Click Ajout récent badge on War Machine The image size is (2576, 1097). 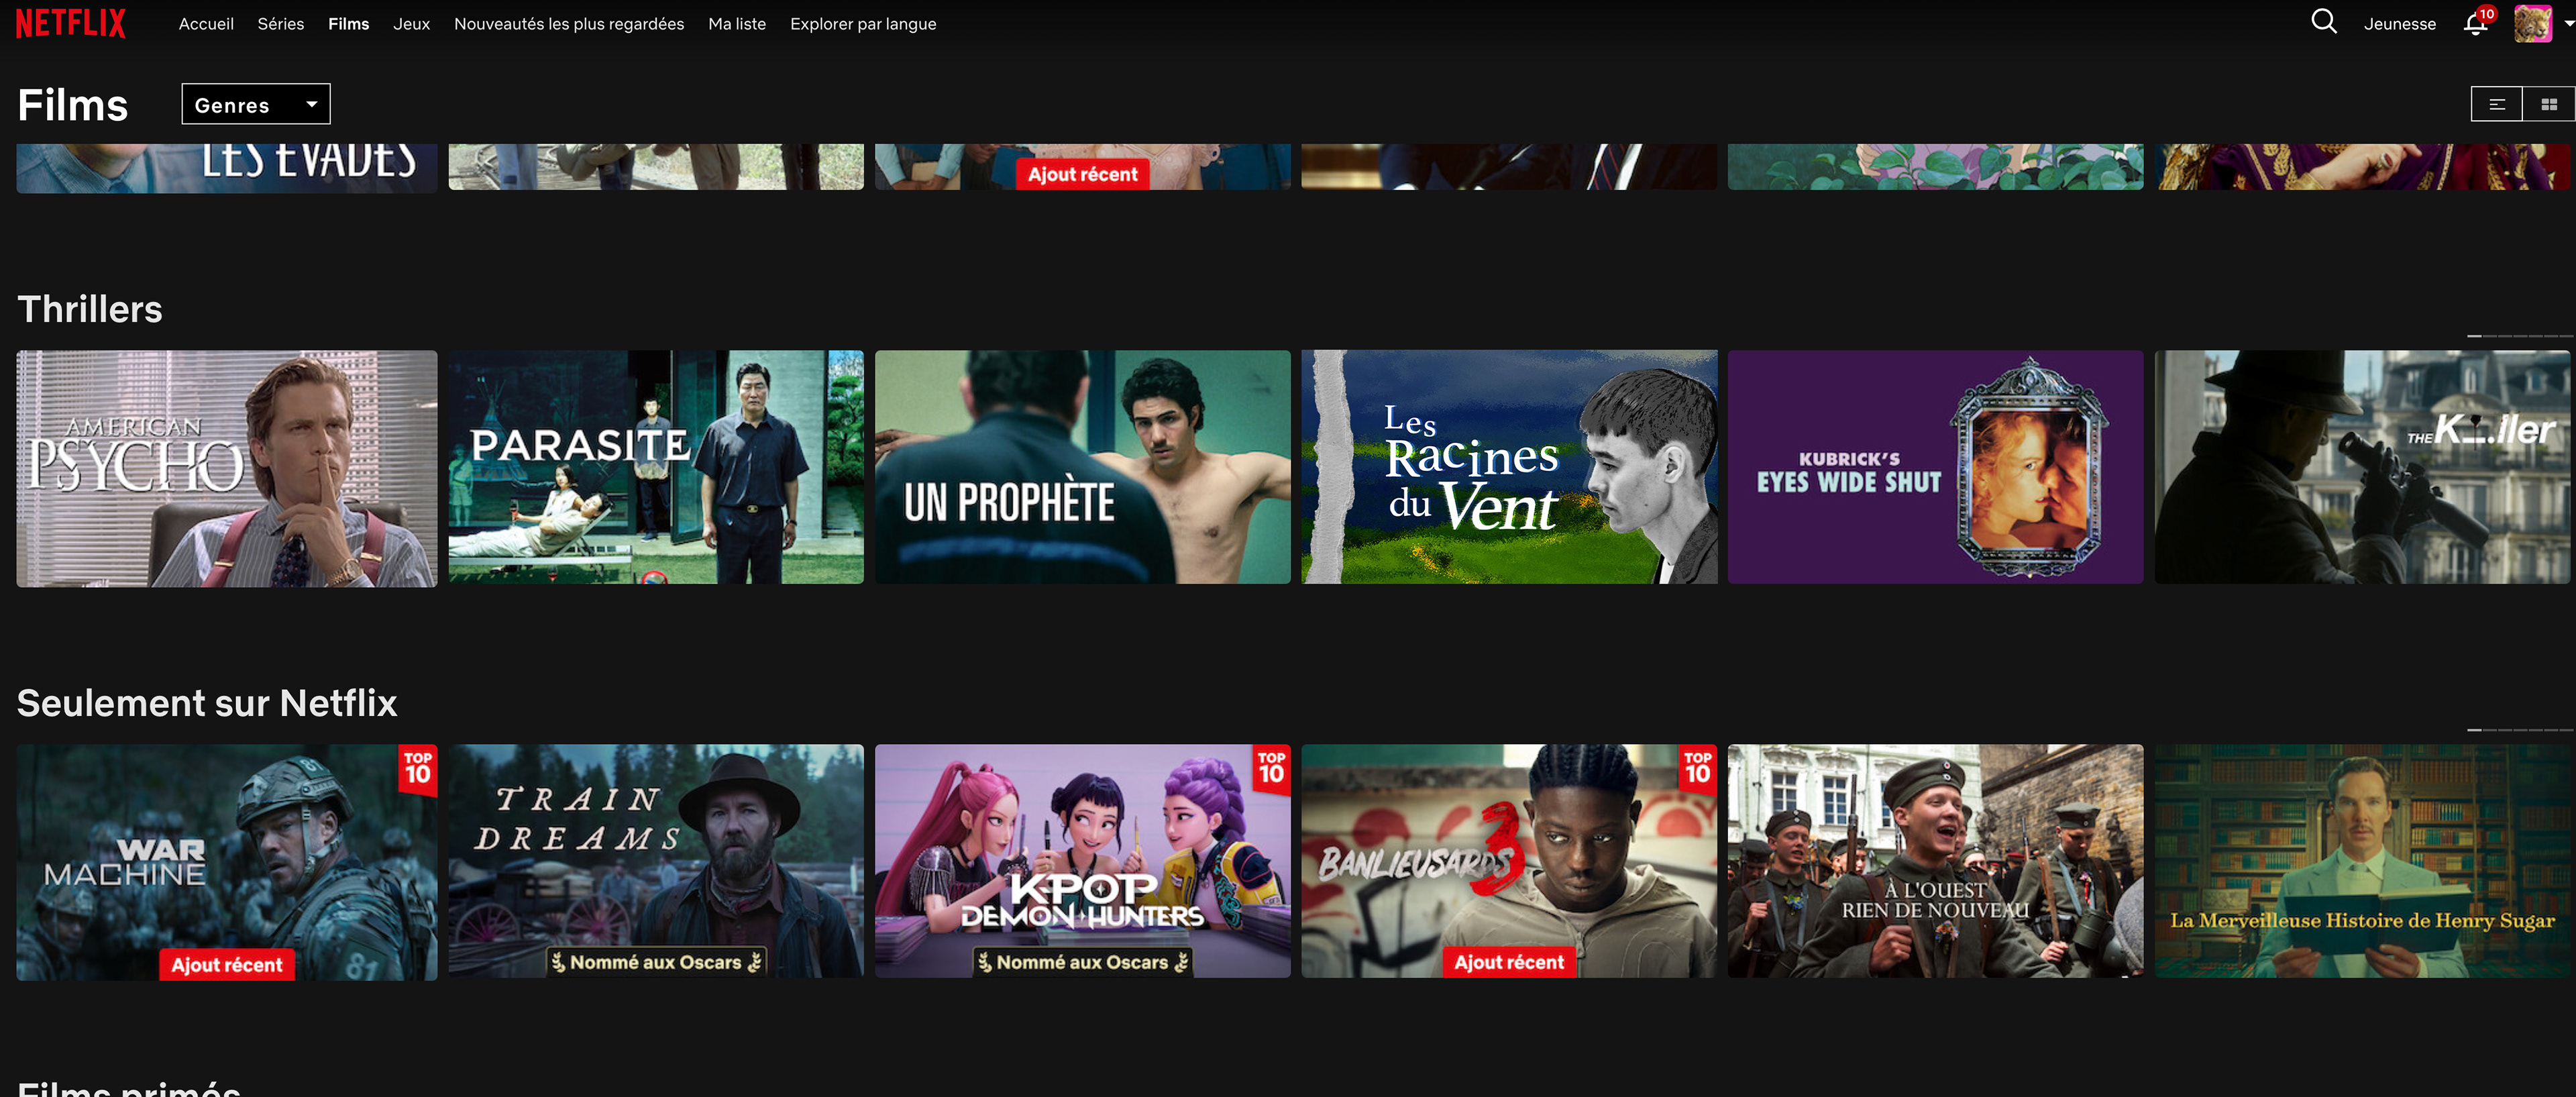pos(227,964)
